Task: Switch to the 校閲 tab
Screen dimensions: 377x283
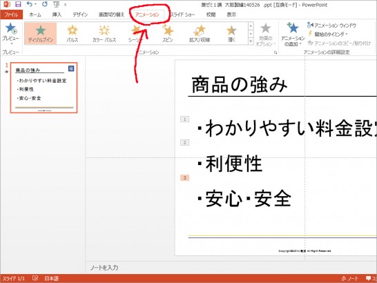Action: point(211,14)
